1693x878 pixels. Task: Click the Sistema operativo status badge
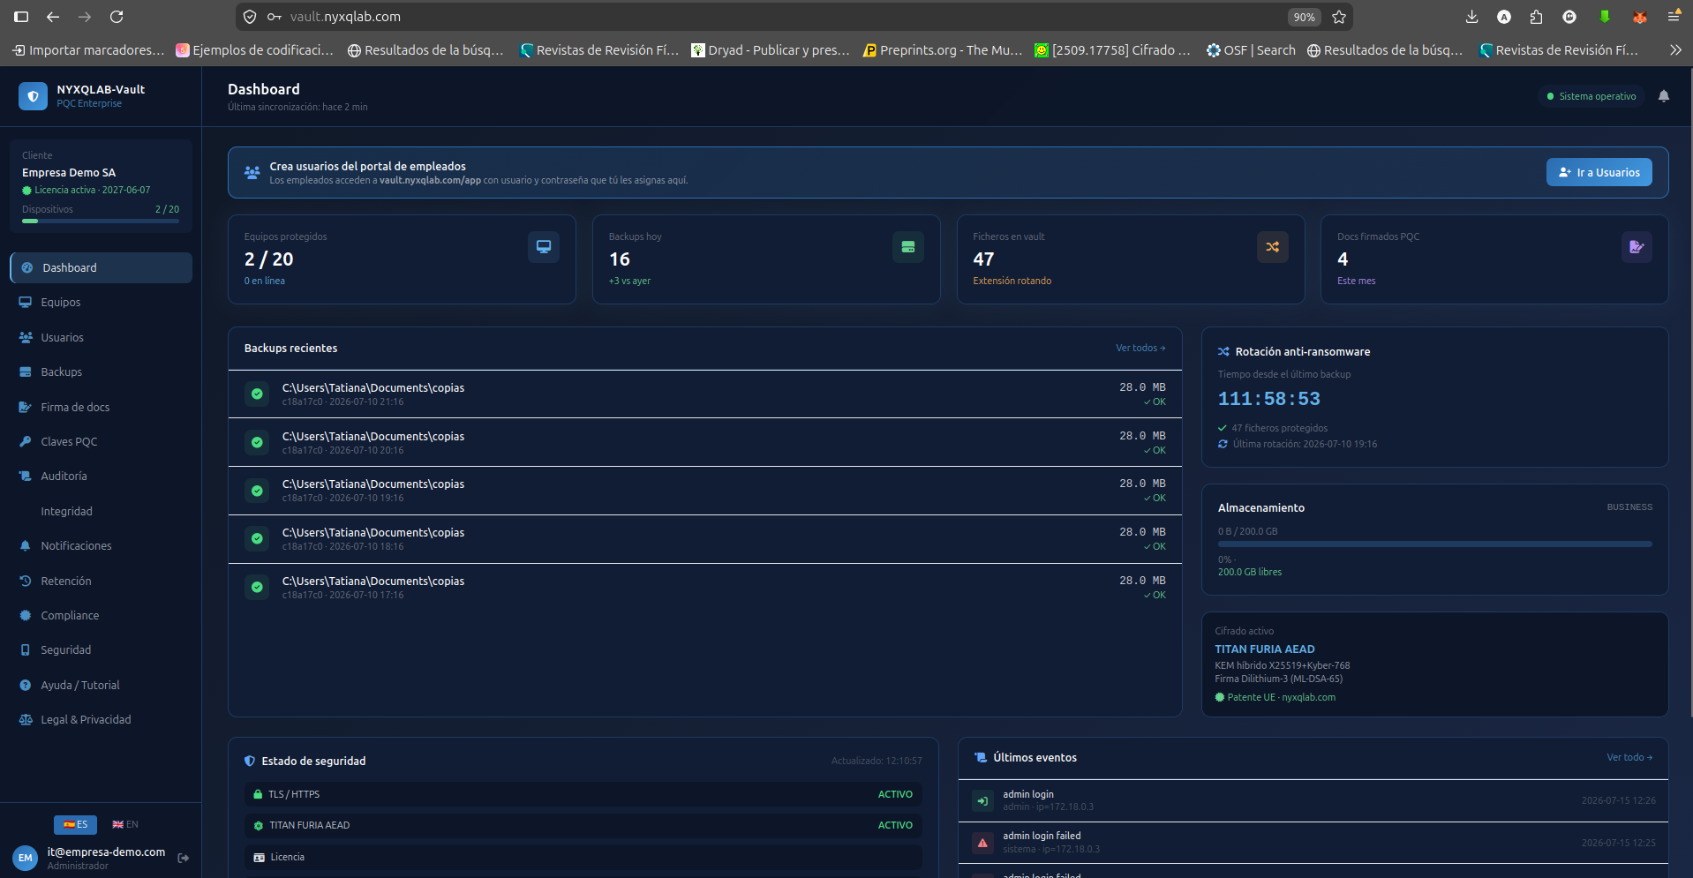(x=1591, y=96)
